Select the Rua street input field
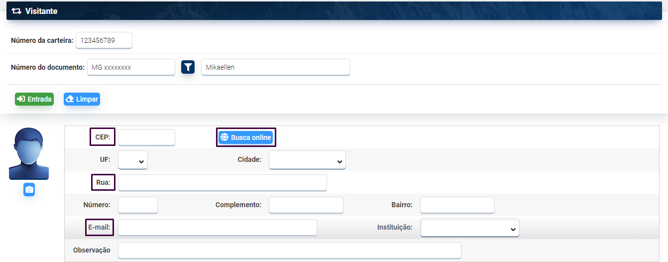 tap(222, 183)
